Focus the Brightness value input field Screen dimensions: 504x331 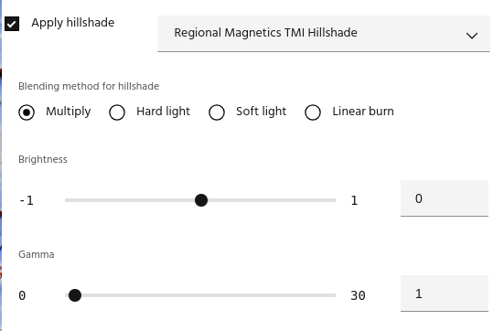pos(445,198)
